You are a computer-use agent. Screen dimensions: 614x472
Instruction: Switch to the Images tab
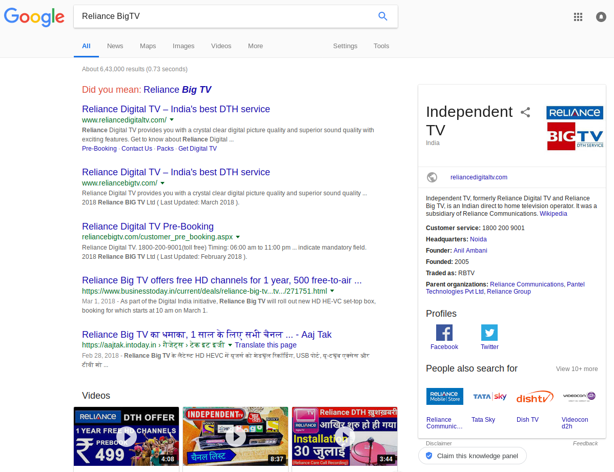(x=183, y=46)
